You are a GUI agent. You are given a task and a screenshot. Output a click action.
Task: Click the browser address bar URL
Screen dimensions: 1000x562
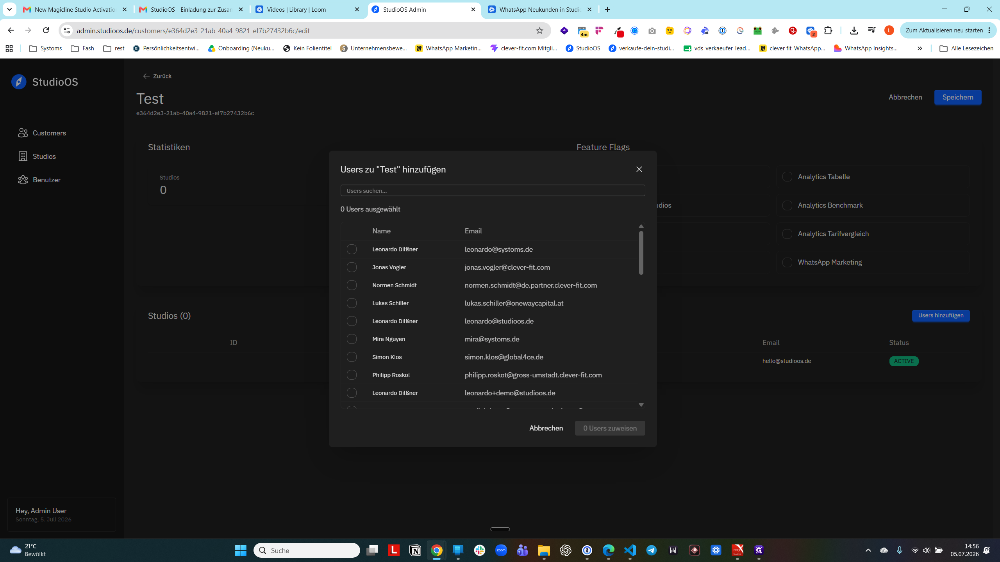[x=193, y=30]
